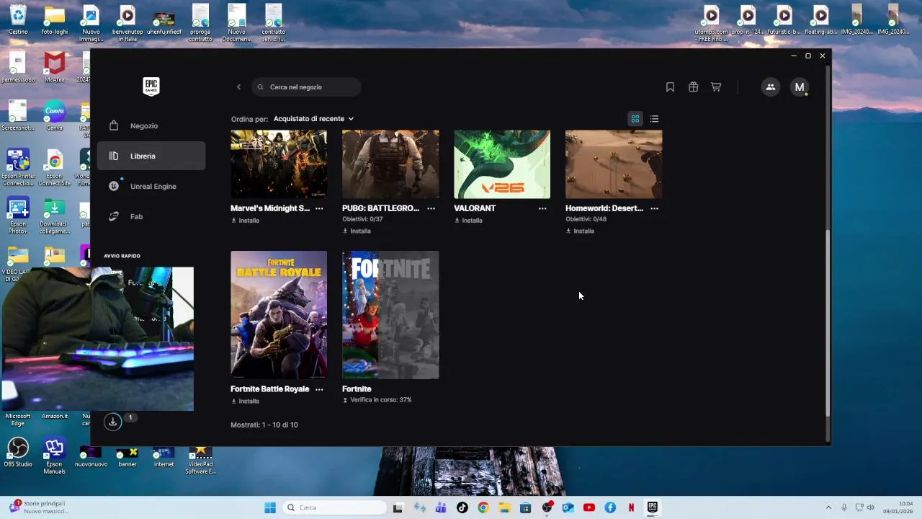Open the downloads icon in sidebar
This screenshot has width=922, height=519.
coord(113,422)
